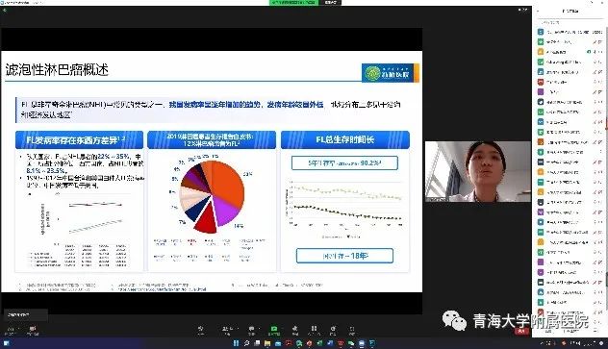The width and height of the screenshot is (608, 349).
Task: Expand the arrow next to the microphone button
Action: click(x=18, y=329)
